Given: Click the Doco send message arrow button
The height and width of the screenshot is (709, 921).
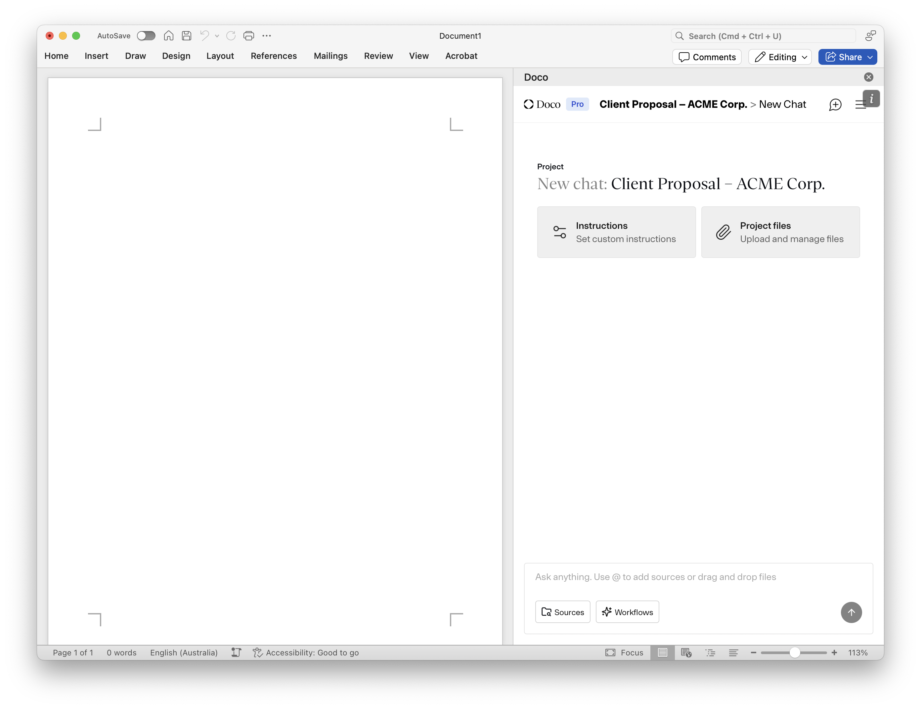Looking at the screenshot, I should pyautogui.click(x=852, y=612).
